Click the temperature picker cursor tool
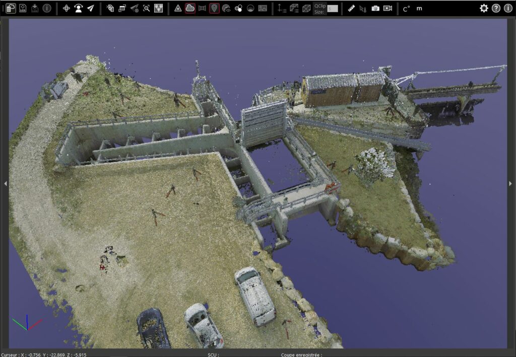 click(363, 8)
